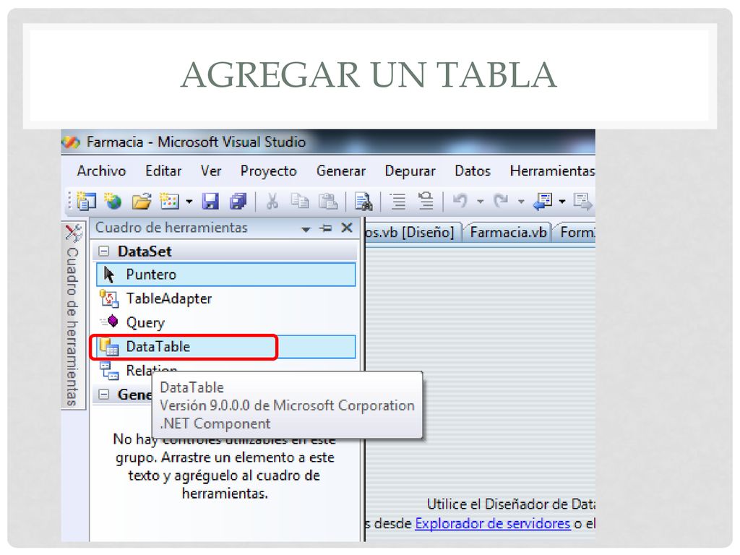Click the Cut scissors icon
Viewport: 740px width, 555px height.
tap(272, 202)
